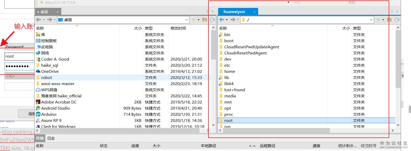Click the forward arrow in huaweiyun pane

pyautogui.click(x=233, y=20)
